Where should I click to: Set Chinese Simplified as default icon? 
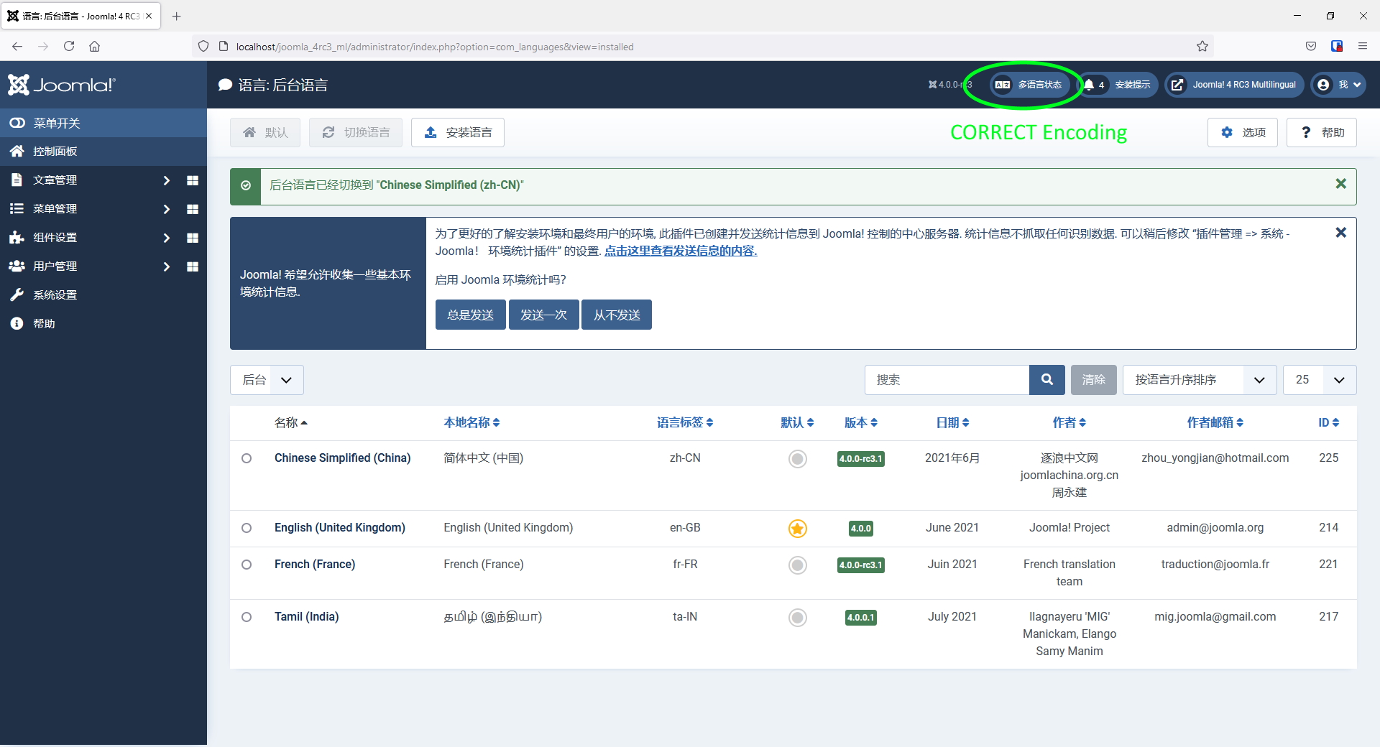point(798,459)
